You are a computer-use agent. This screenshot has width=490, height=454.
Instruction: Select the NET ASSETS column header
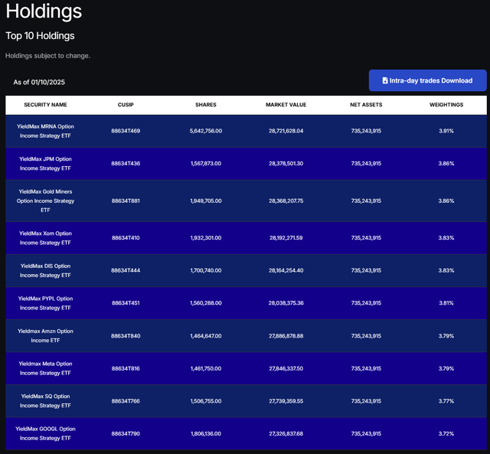(366, 105)
